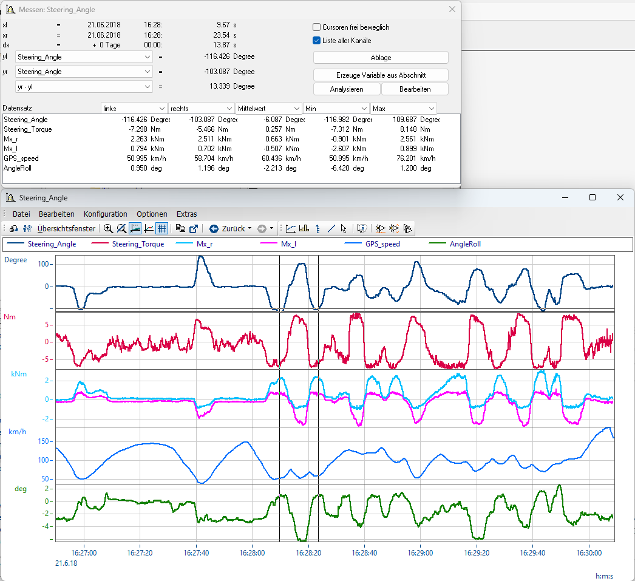Click the zoom in magnifier icon
The image size is (635, 581).
click(x=108, y=229)
